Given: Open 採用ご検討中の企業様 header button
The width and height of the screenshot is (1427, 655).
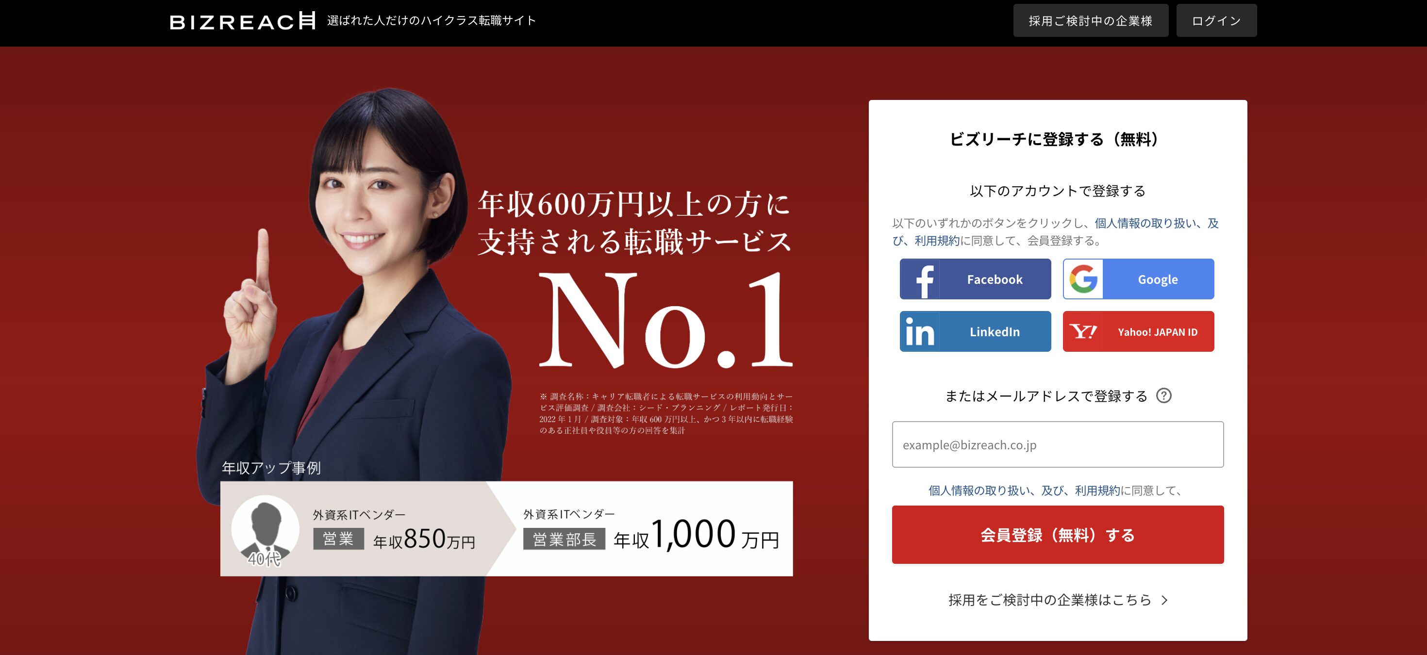Looking at the screenshot, I should pos(1090,20).
